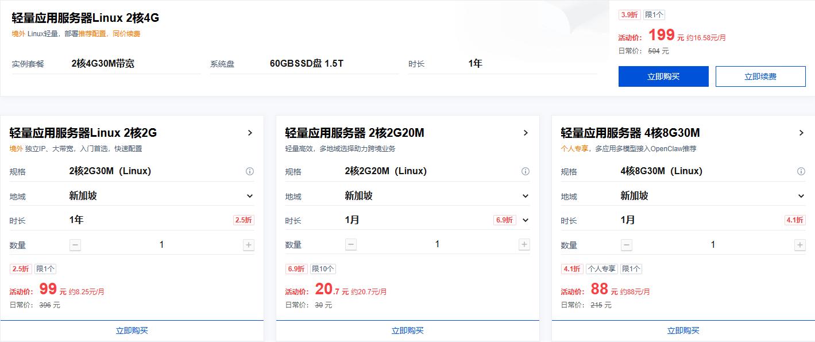Image resolution: width=815 pixels, height=342 pixels.
Task: Increase quantity for the 4核8G30M server
Action: (x=799, y=245)
